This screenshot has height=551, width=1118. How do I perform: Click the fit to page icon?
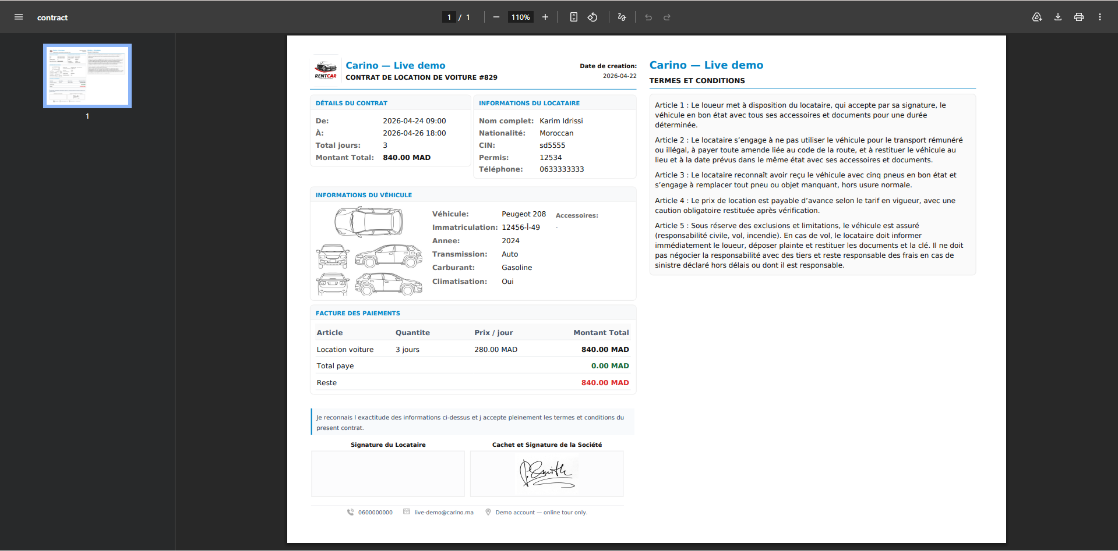pyautogui.click(x=574, y=17)
